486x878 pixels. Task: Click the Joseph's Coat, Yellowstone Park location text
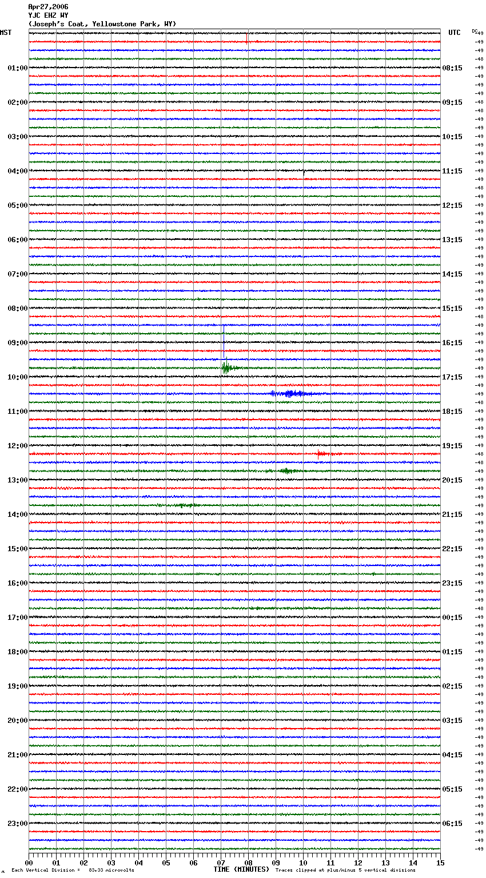(102, 24)
